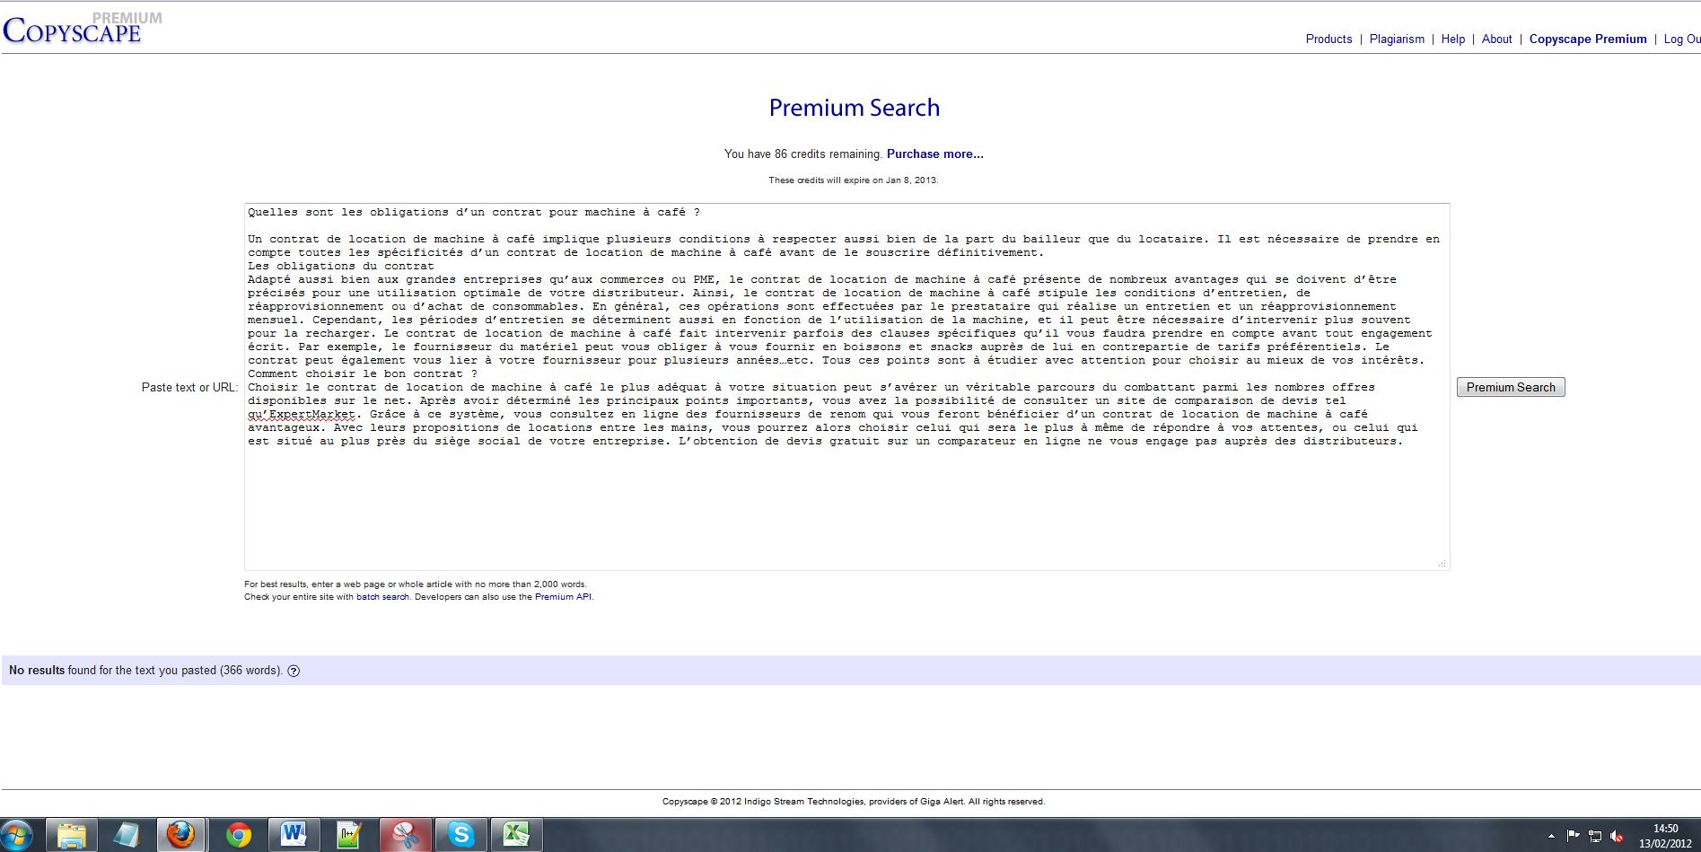
Task: Open Excel from the taskbar
Action: [x=516, y=835]
